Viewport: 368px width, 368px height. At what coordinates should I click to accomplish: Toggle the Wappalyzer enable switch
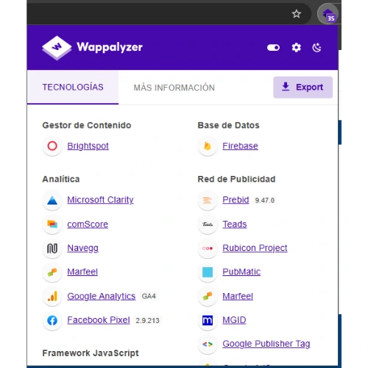273,47
